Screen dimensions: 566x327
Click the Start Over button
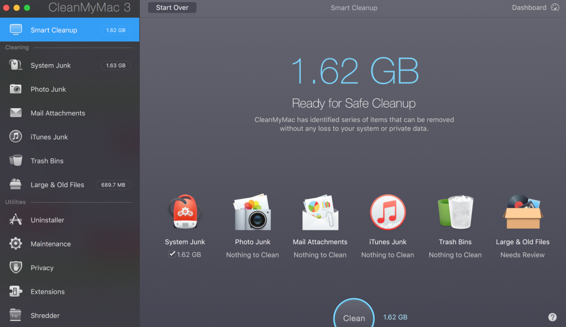tap(172, 8)
